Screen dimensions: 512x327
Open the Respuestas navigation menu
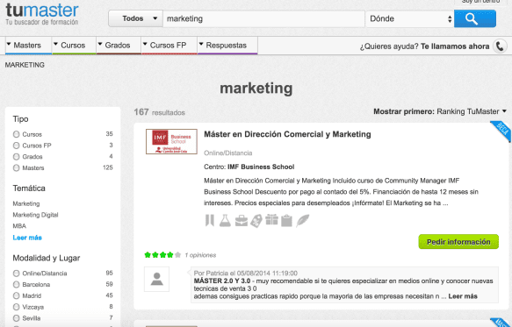(227, 46)
